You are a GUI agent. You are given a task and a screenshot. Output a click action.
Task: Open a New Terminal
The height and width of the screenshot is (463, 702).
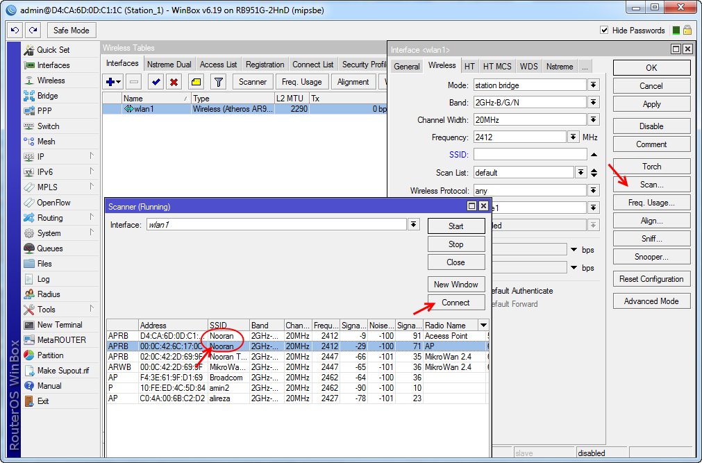pyautogui.click(x=60, y=325)
